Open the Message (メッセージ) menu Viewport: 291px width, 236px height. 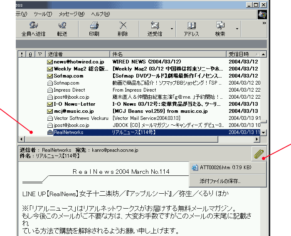coord(71,14)
